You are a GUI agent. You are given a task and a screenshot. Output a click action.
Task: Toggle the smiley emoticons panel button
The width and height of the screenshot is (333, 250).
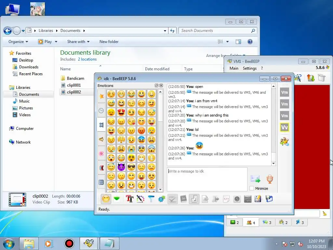coord(106,199)
